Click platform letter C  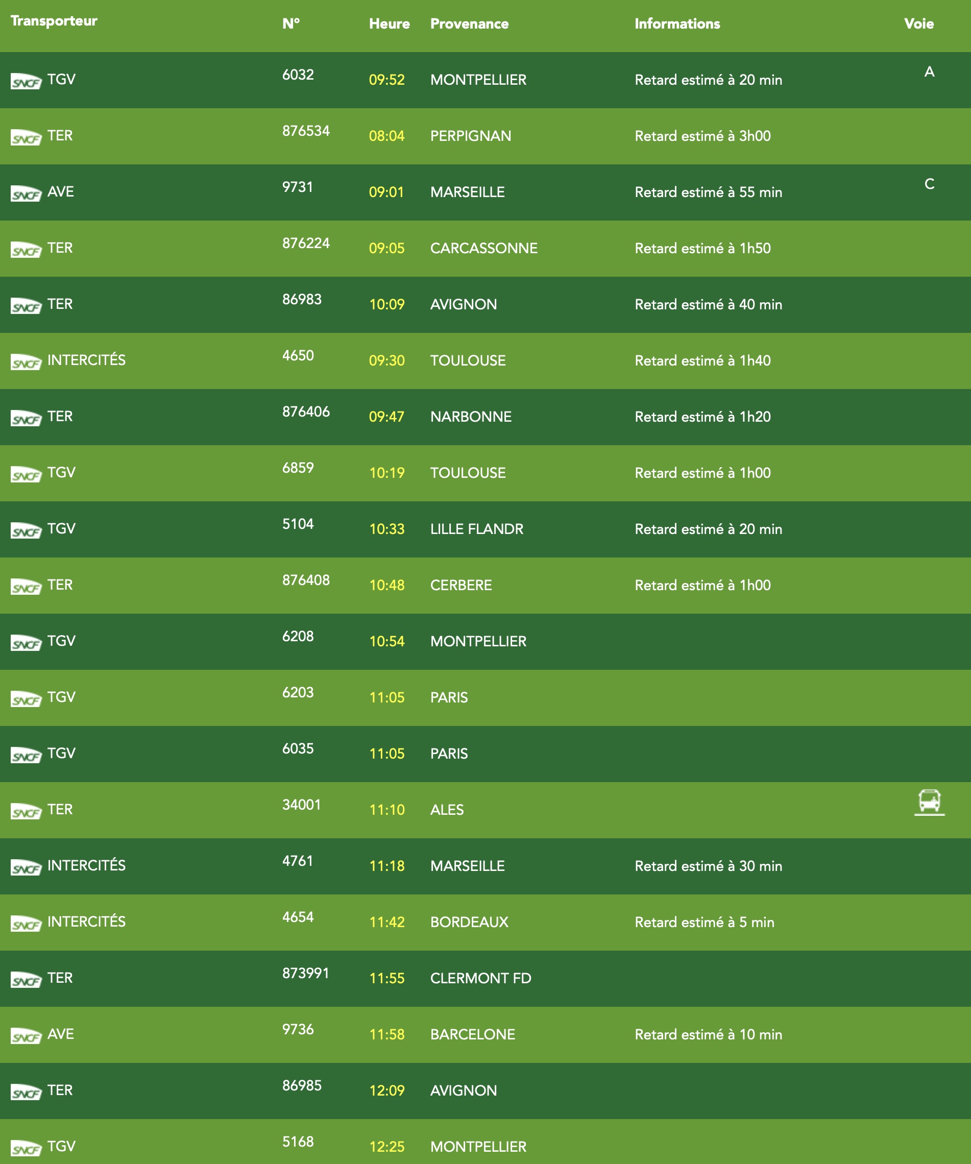point(930,184)
